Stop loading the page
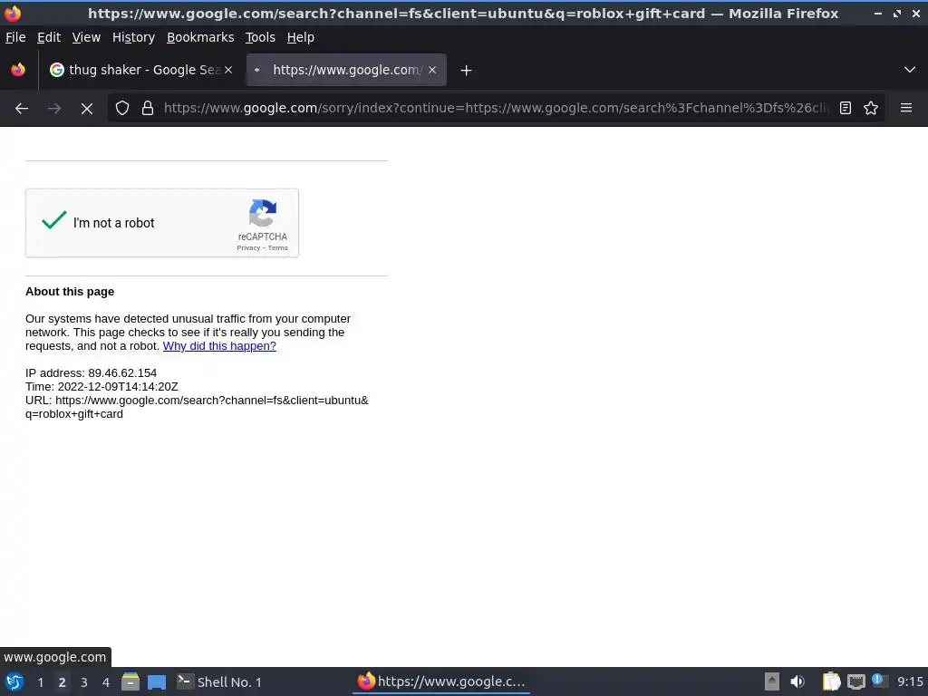 [x=86, y=109]
